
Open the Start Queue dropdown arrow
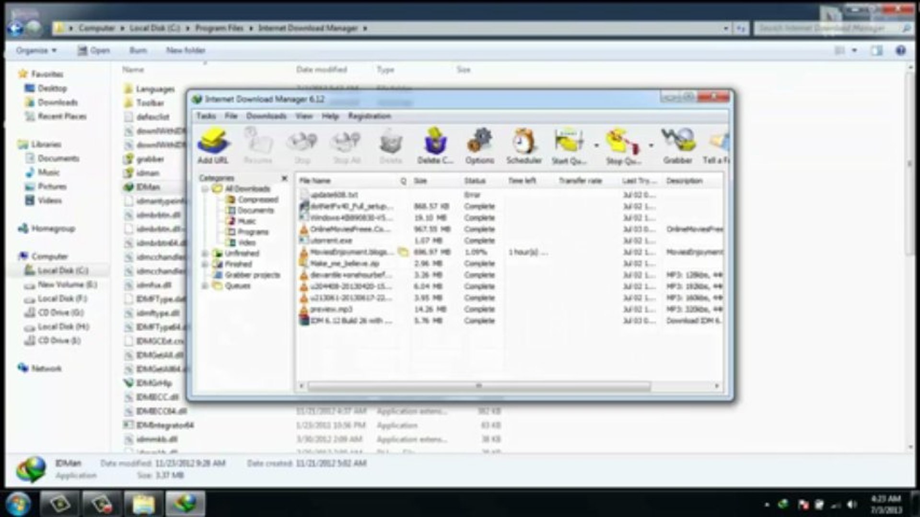click(x=596, y=144)
